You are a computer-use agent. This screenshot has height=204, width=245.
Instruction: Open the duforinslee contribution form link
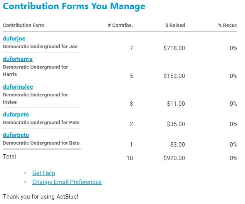click(18, 87)
